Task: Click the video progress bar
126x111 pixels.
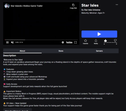Action: point(41,40)
